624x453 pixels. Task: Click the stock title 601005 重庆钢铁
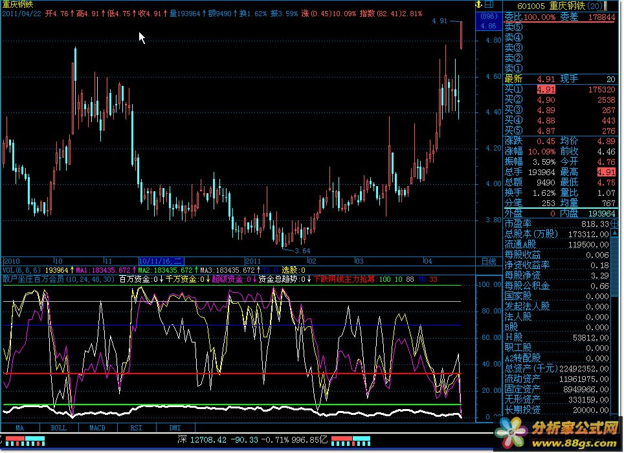[551, 6]
